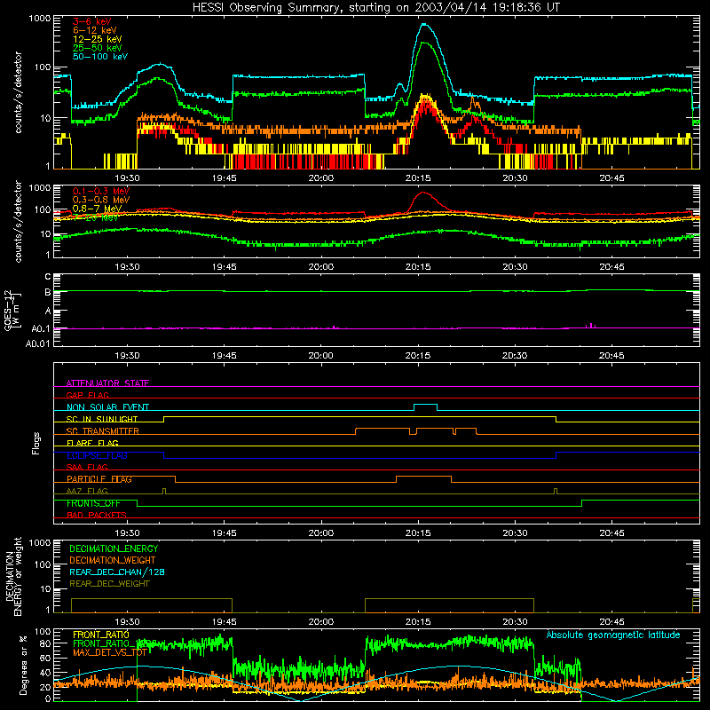Click the red 0.1-0.3 MeV peak at 20:15
Image resolution: width=710 pixels, height=710 pixels.
pos(424,193)
